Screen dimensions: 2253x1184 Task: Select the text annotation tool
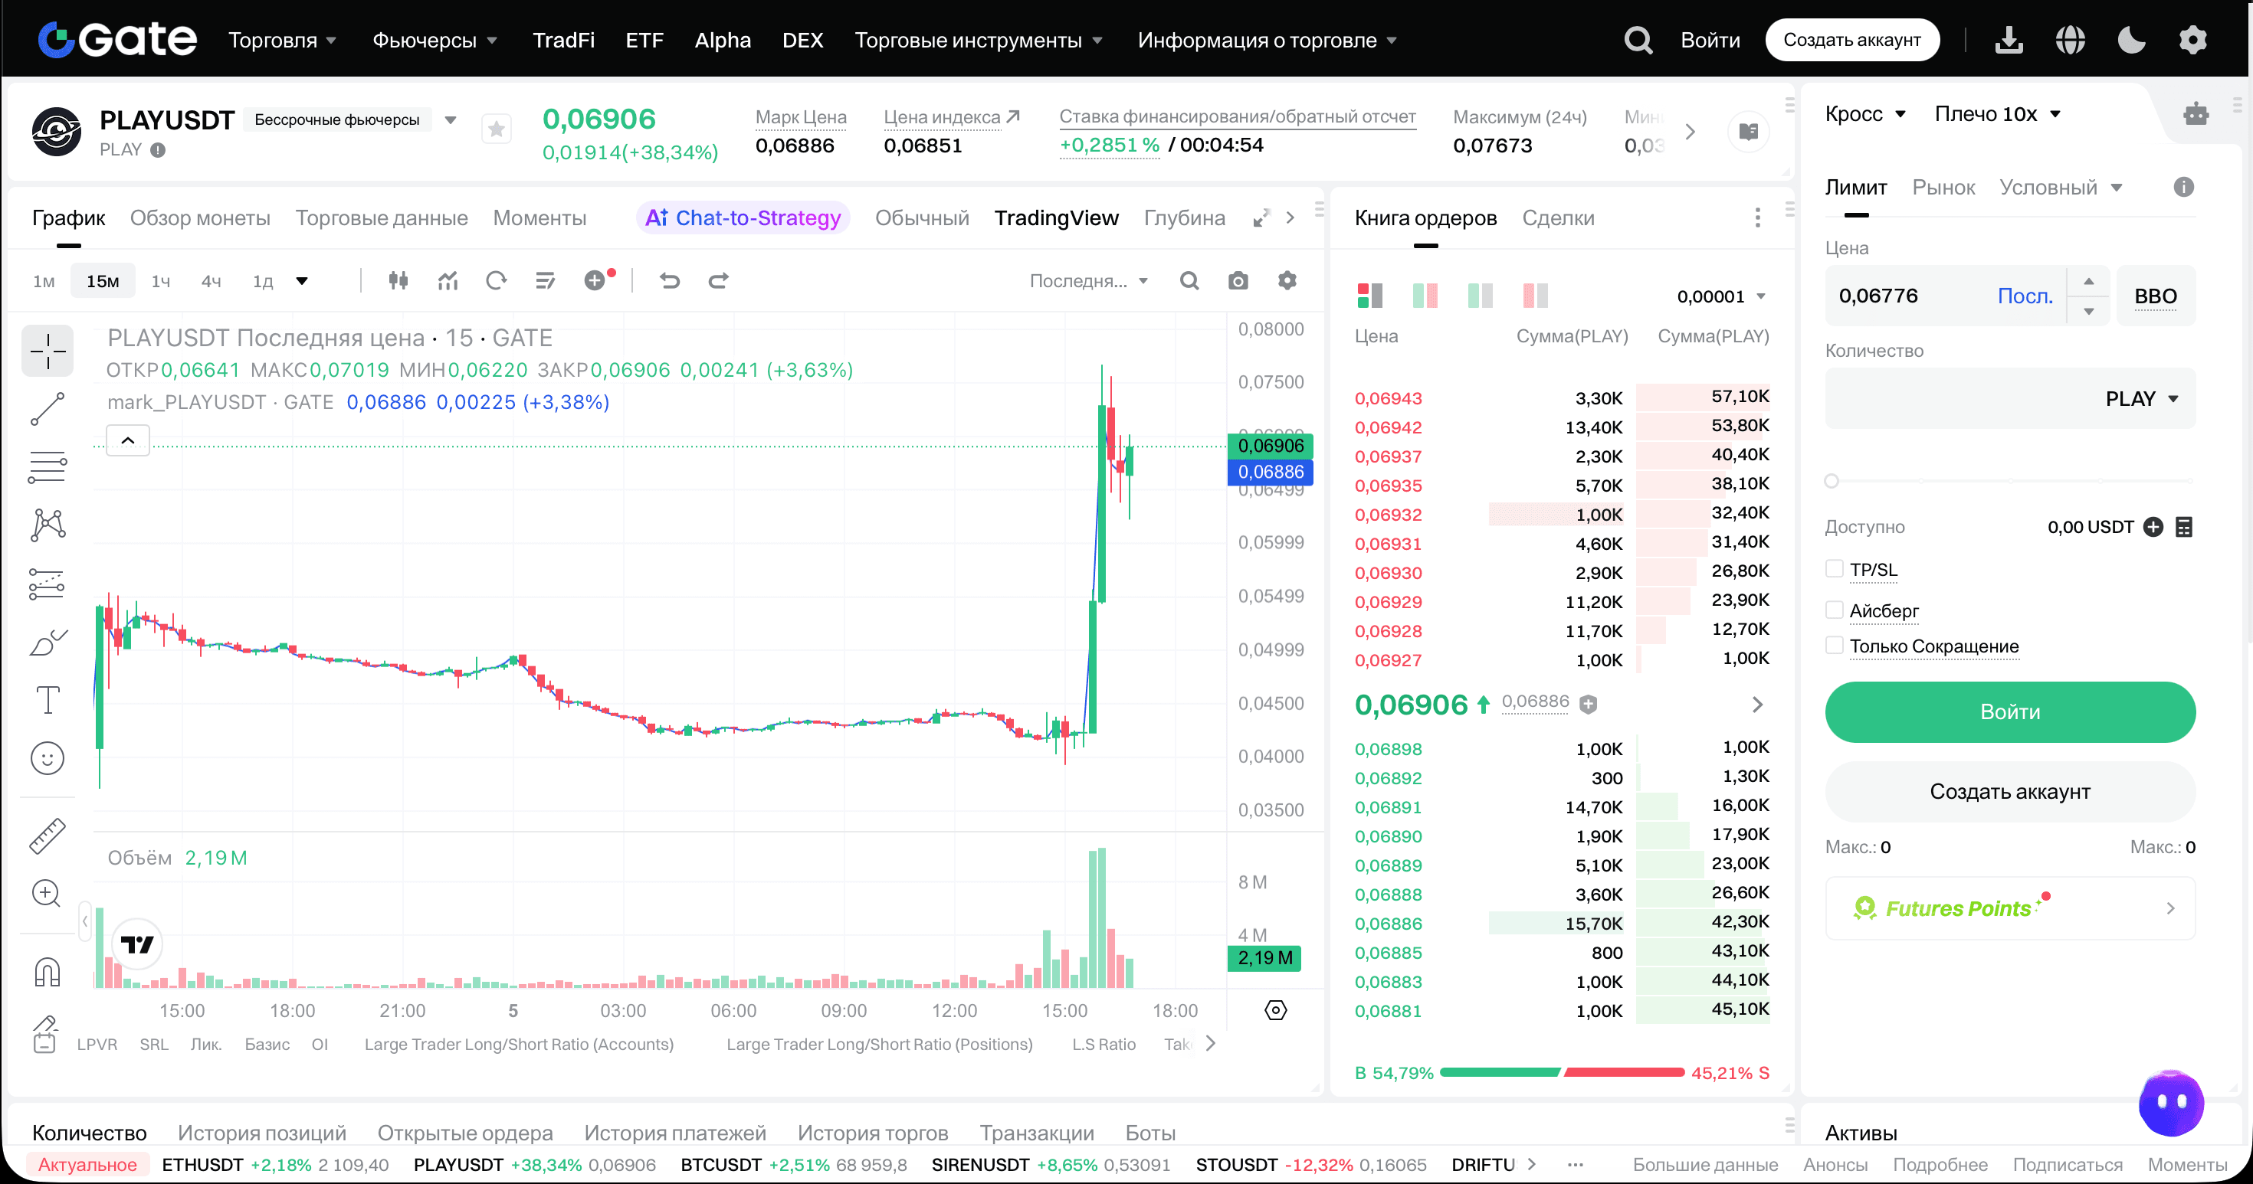pos(48,700)
